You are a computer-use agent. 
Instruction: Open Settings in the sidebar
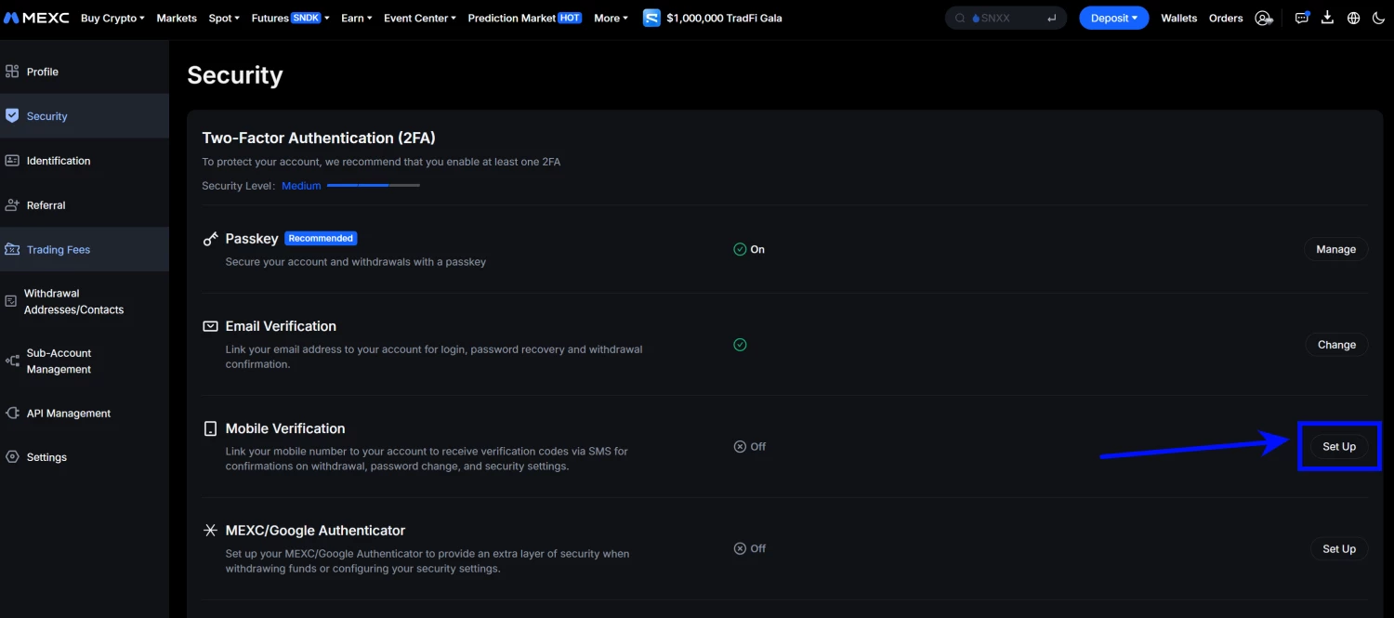point(85,457)
